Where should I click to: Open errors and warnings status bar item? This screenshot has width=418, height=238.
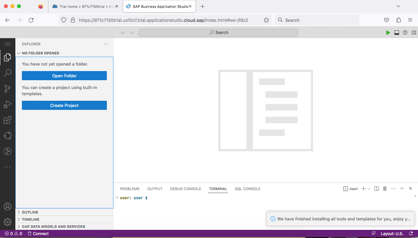(x=13, y=234)
